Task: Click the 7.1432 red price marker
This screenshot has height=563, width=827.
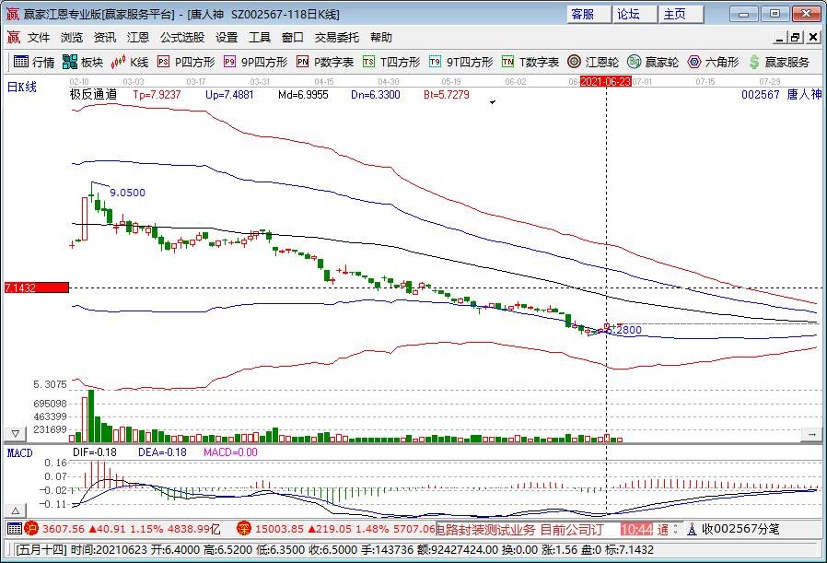Action: click(37, 287)
